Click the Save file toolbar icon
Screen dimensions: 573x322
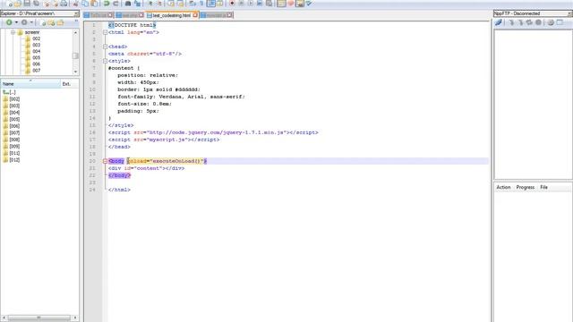pos(27,4)
